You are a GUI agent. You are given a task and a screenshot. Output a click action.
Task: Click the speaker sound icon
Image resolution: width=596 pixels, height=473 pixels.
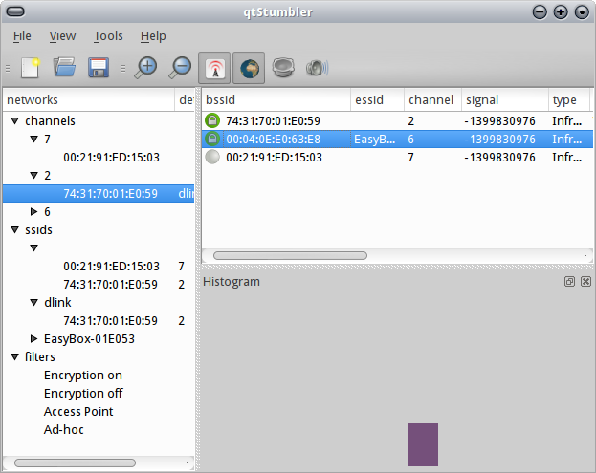tap(317, 69)
